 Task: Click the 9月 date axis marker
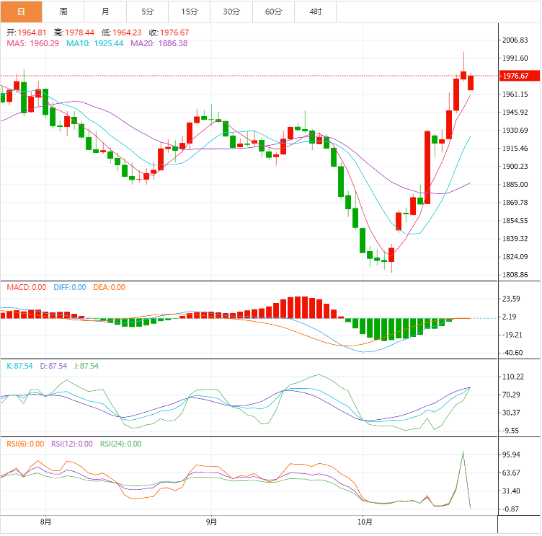[x=211, y=522]
